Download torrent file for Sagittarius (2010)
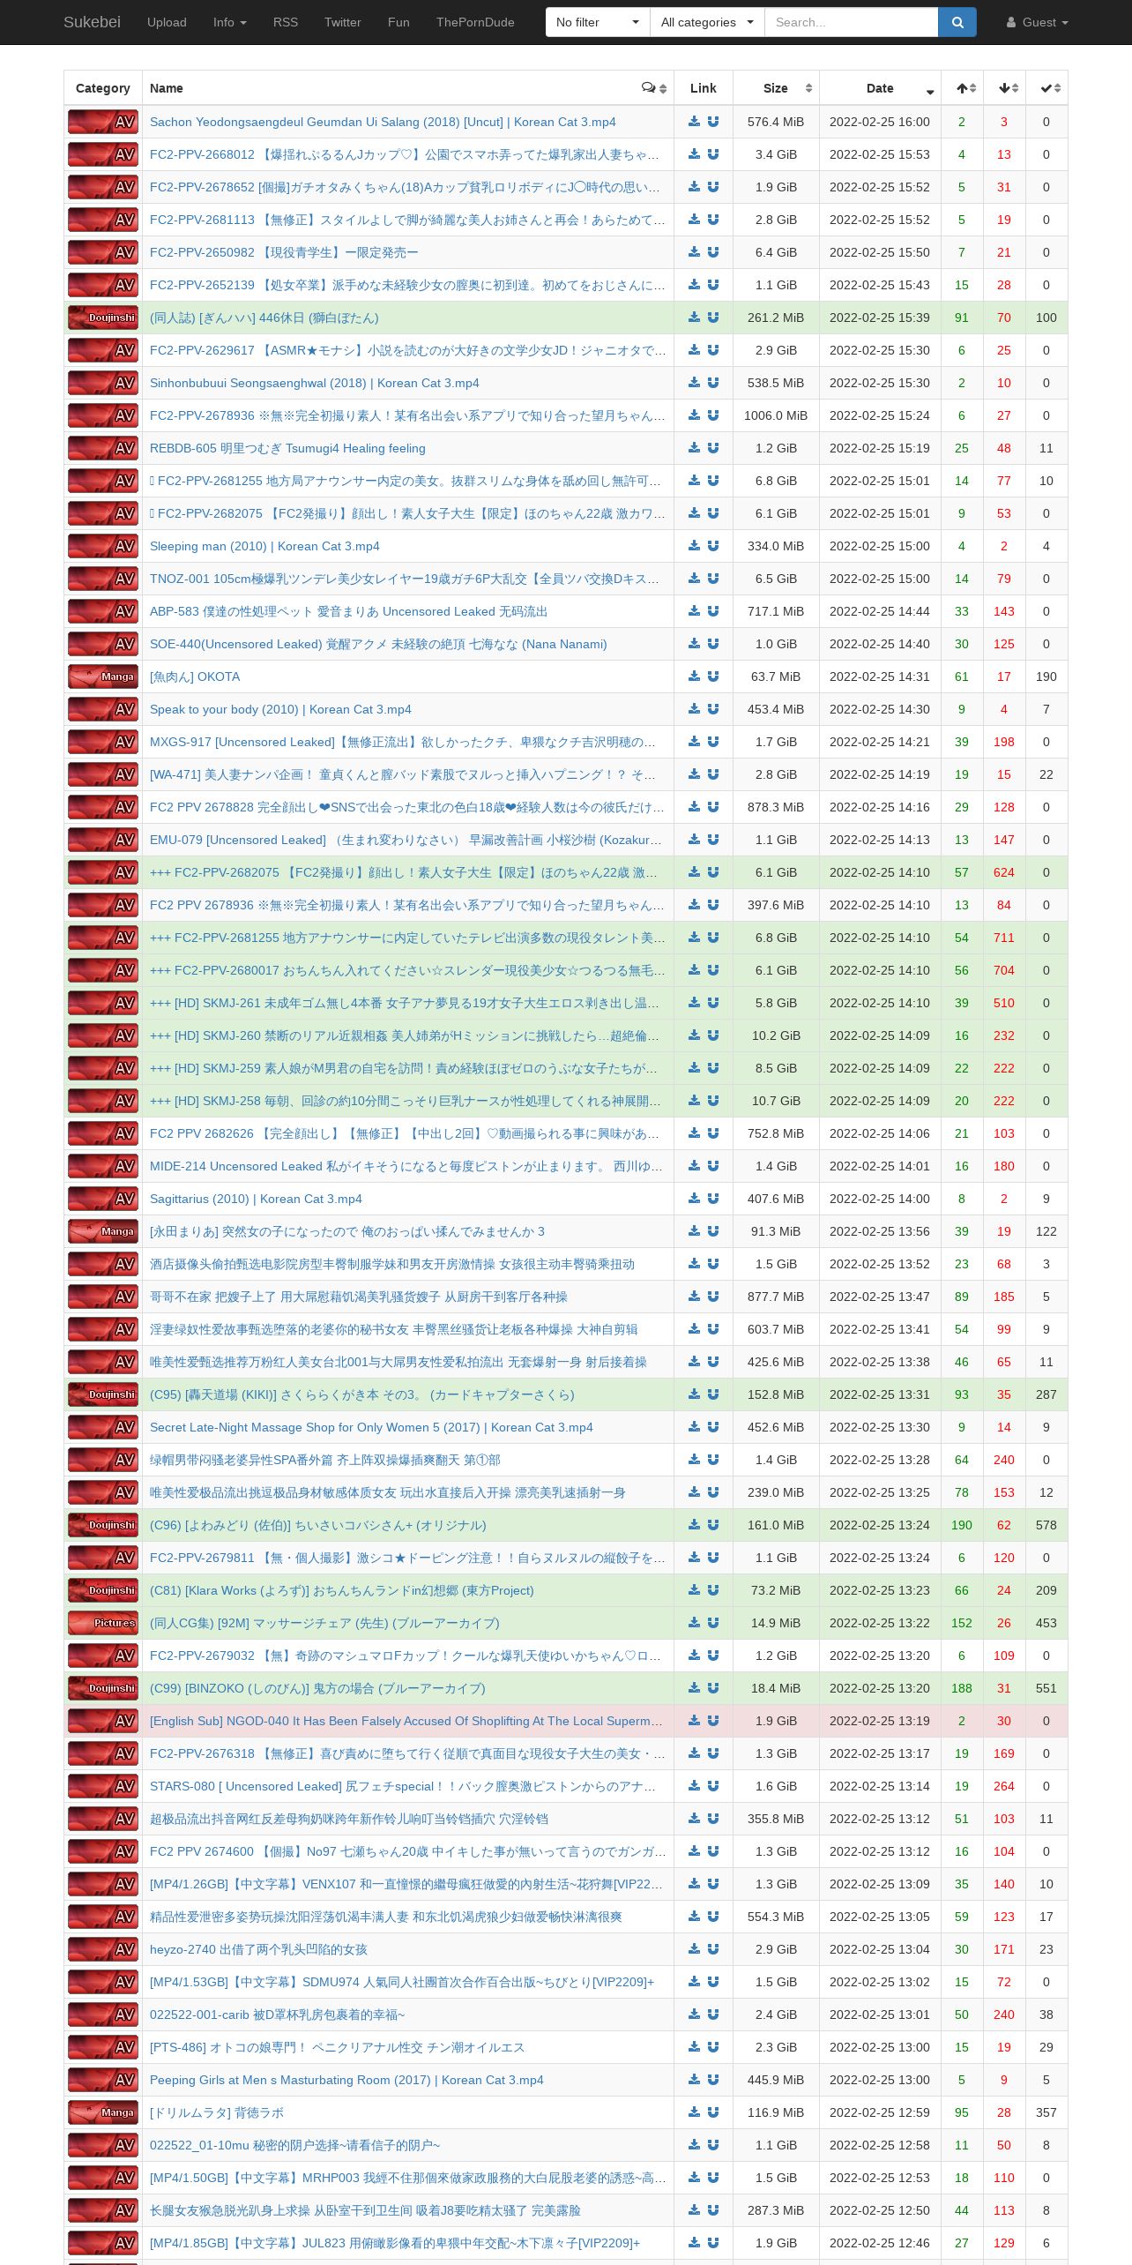Viewport: 1132px width, 2265px height. [695, 1199]
